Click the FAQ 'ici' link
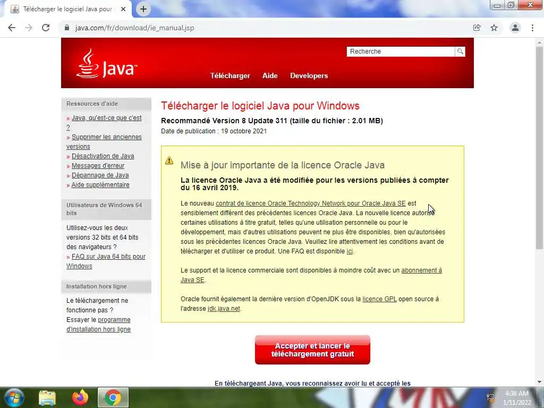 350,251
